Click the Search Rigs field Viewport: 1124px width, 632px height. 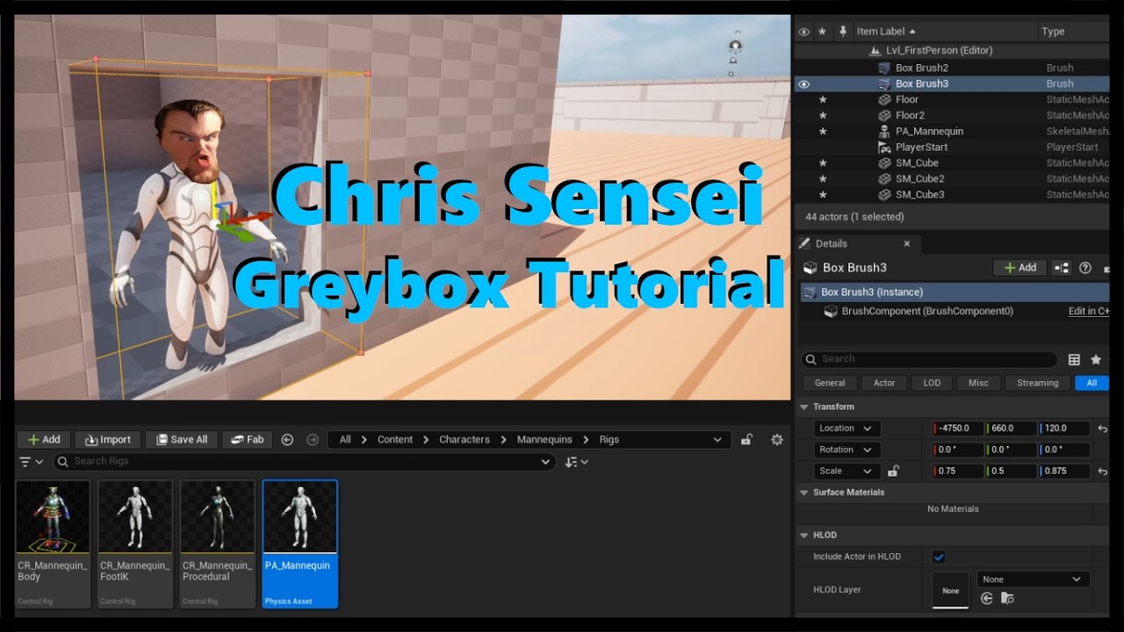304,462
